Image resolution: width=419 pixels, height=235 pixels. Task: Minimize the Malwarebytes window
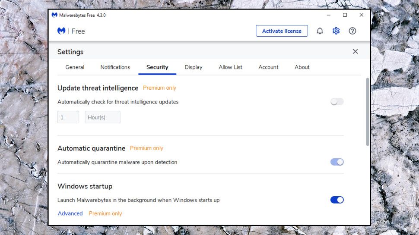pyautogui.click(x=328, y=15)
